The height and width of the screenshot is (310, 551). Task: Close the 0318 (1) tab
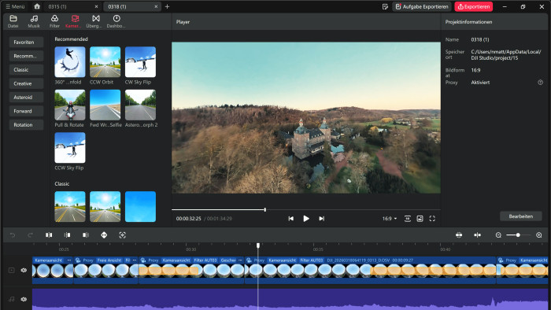[x=156, y=6]
